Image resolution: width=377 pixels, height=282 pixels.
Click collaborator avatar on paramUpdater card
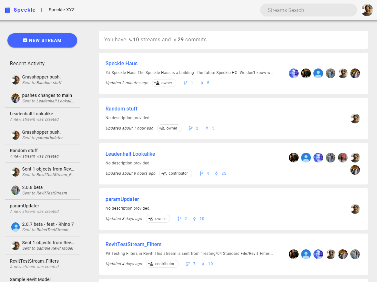coord(355,209)
